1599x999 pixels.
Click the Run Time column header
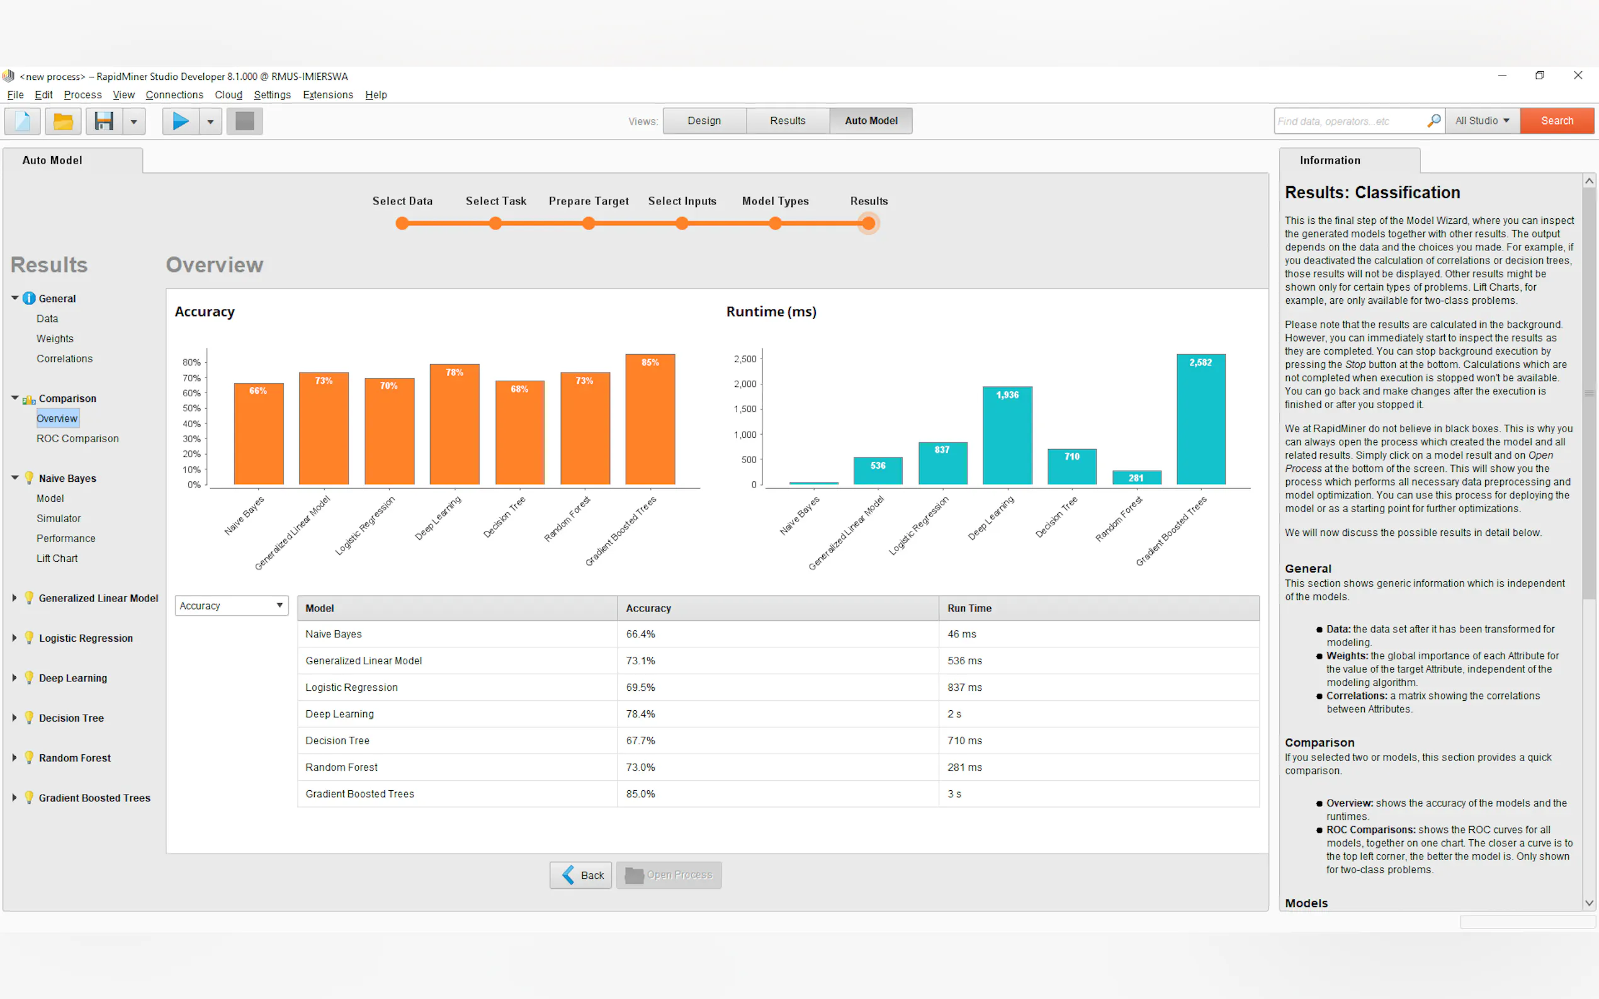click(x=1099, y=608)
